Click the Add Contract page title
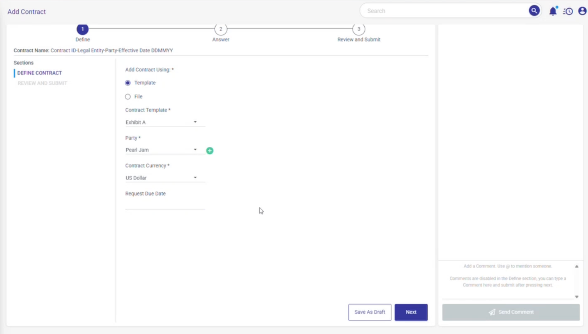 26,12
